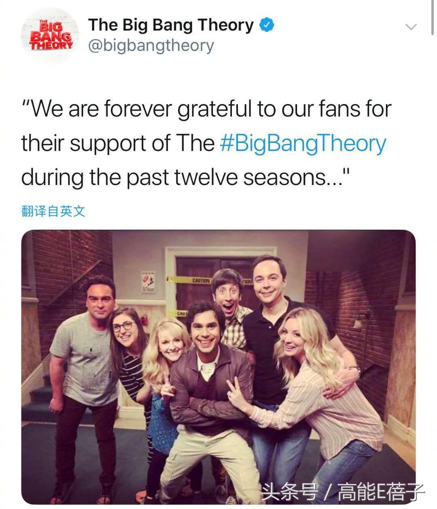Open the cast group photo
The height and width of the screenshot is (509, 437).
coord(218,367)
